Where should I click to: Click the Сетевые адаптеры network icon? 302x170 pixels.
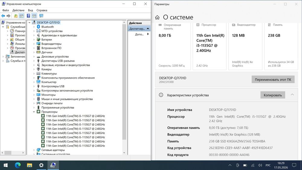pyautogui.click(x=38, y=150)
